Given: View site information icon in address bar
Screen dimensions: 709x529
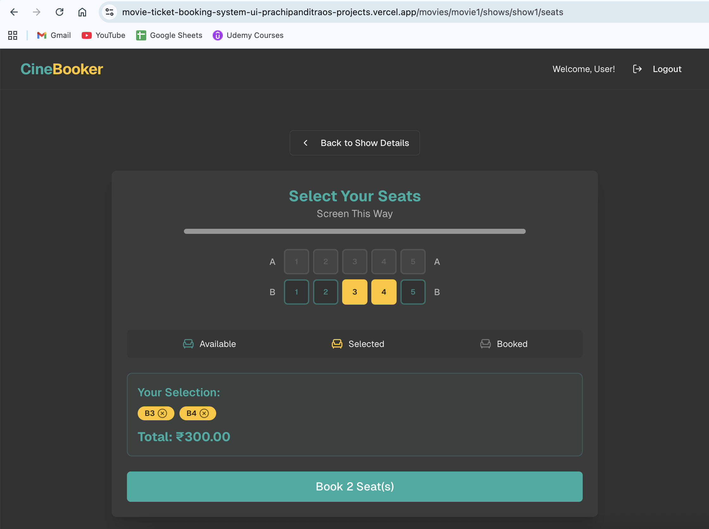Looking at the screenshot, I should point(109,12).
